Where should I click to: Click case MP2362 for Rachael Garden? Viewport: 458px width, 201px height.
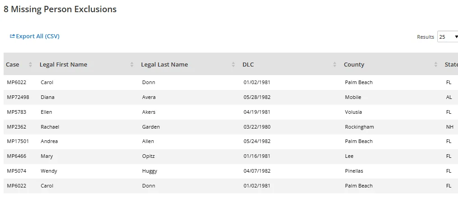[16, 127]
